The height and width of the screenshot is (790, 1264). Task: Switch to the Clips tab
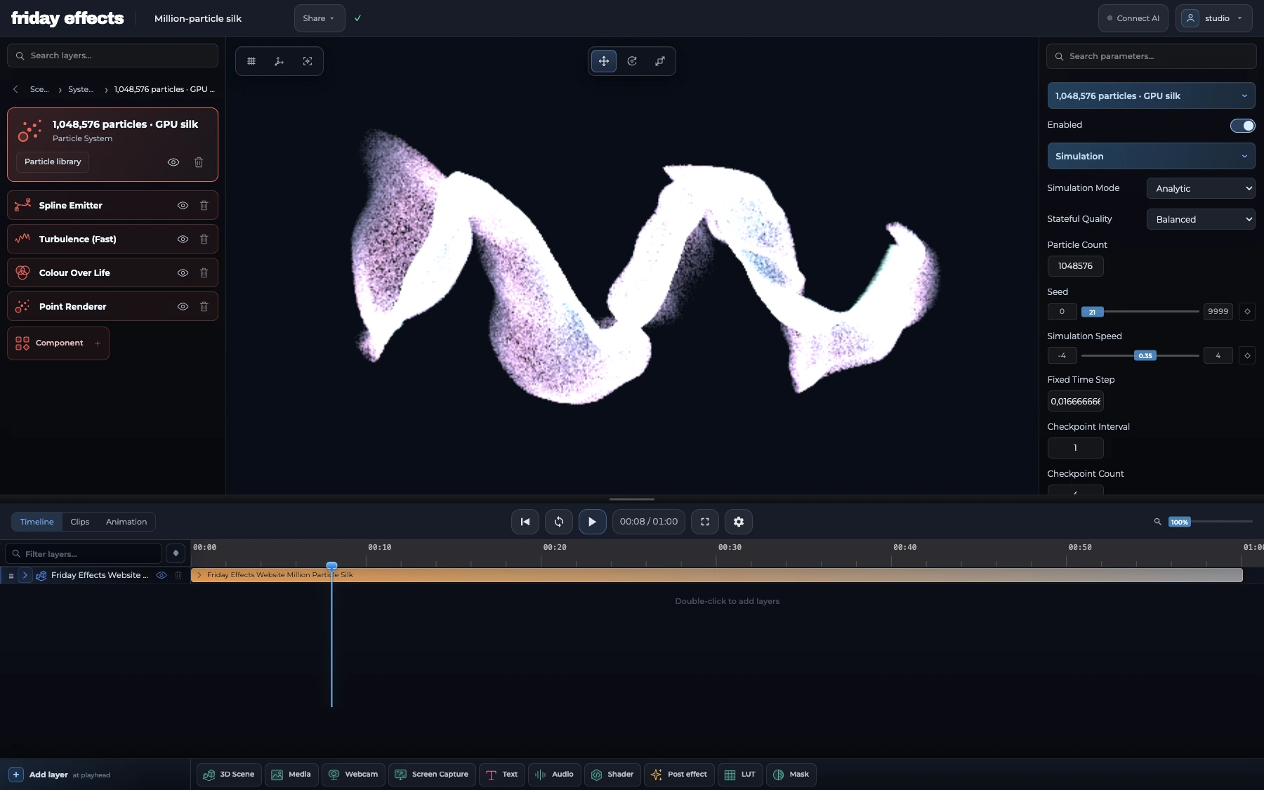[80, 522]
